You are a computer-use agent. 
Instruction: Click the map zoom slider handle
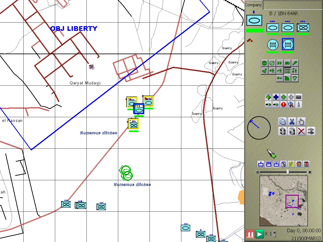[x=288, y=172]
